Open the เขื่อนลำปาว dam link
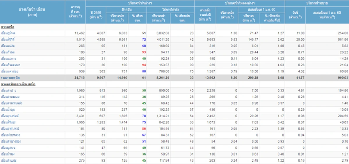349x164 pixels. click(8, 91)
